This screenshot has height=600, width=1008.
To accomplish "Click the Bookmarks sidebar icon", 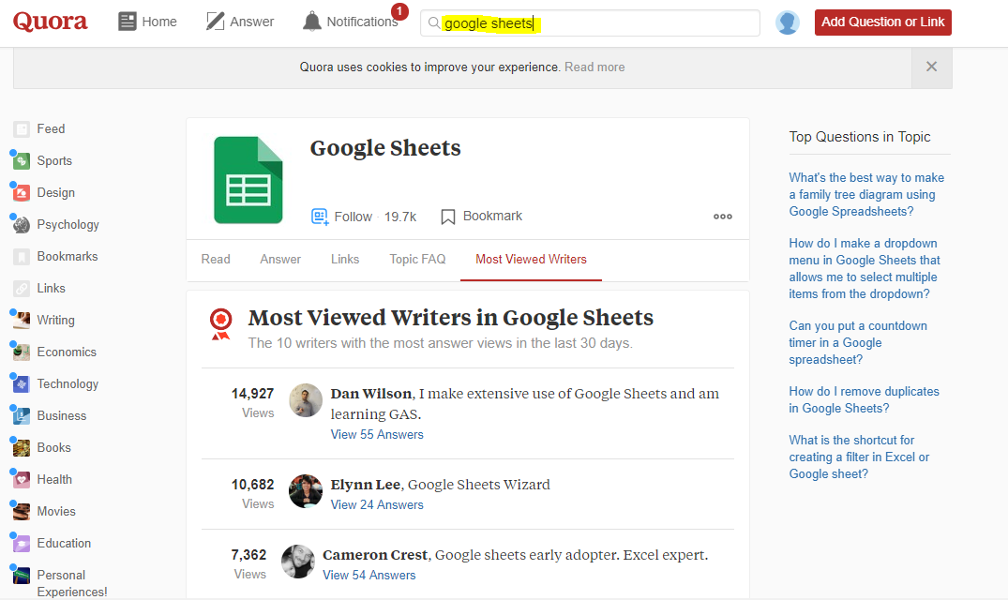I will [x=22, y=256].
